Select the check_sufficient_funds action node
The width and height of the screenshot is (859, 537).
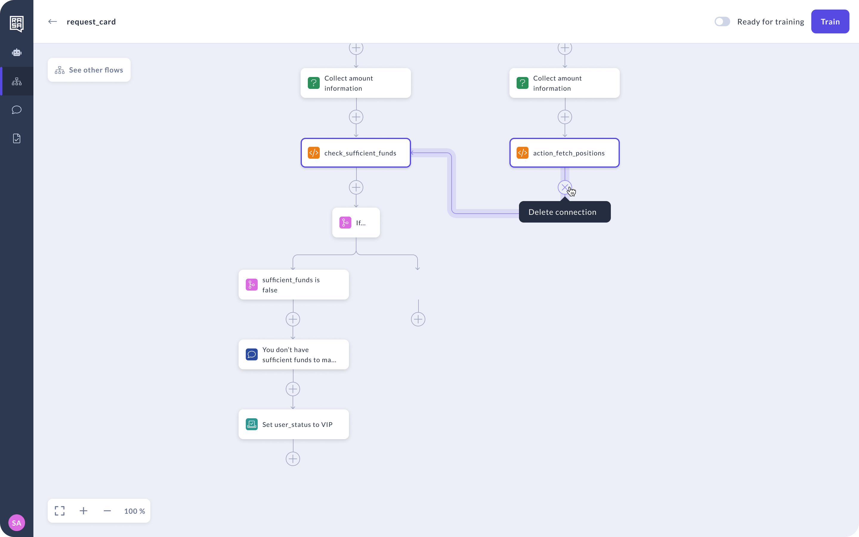[x=356, y=153]
